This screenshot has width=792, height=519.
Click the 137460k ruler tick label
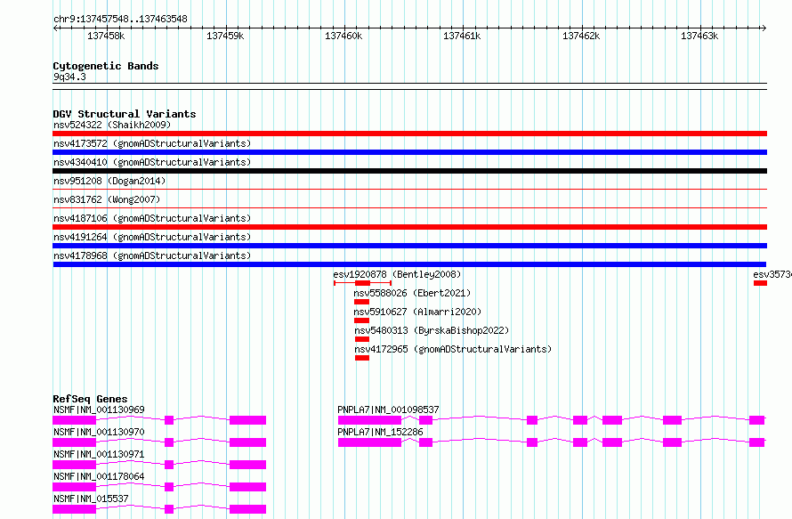(x=343, y=36)
